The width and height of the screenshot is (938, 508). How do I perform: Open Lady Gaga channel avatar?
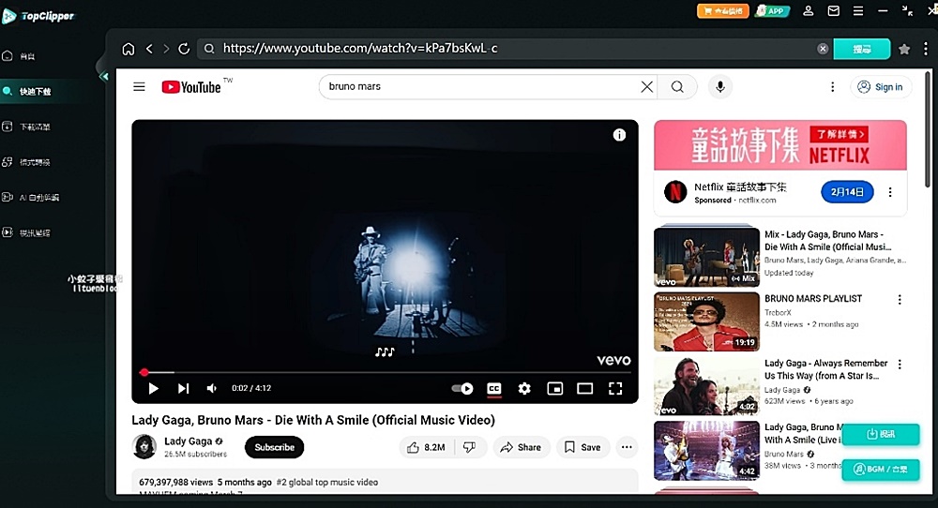pyautogui.click(x=144, y=447)
